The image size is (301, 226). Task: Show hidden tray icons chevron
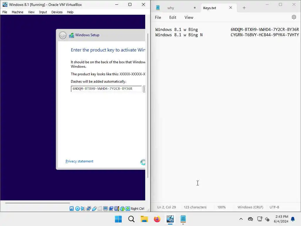pyautogui.click(x=241, y=219)
